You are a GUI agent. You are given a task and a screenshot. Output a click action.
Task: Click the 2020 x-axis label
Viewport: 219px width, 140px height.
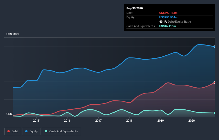tap(192, 121)
